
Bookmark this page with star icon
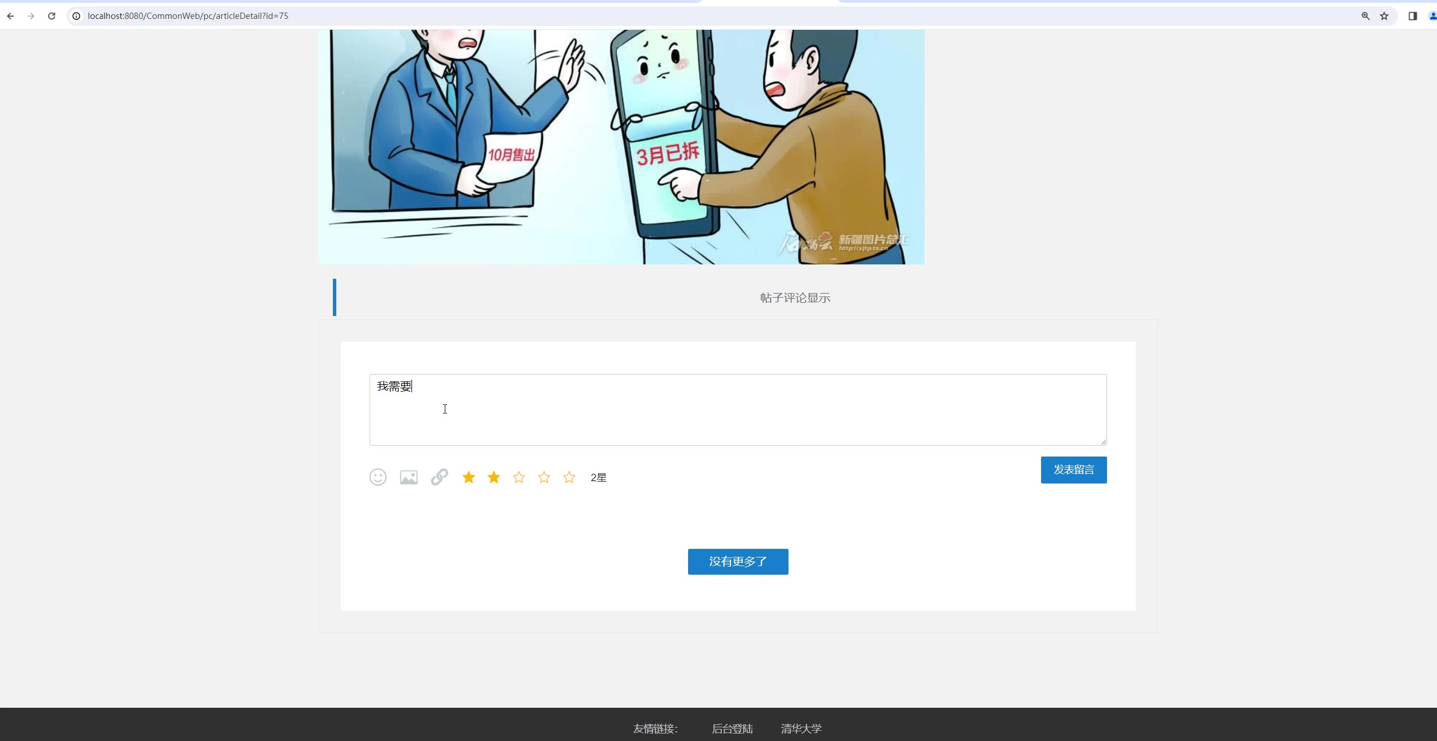tap(1384, 16)
